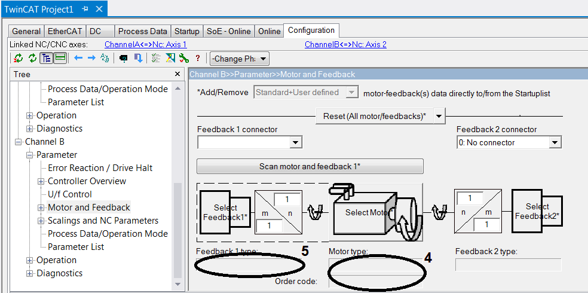Viewport: 588px width, 293px height.
Task: Toggle the green split-view layout icon
Action: click(x=60, y=59)
